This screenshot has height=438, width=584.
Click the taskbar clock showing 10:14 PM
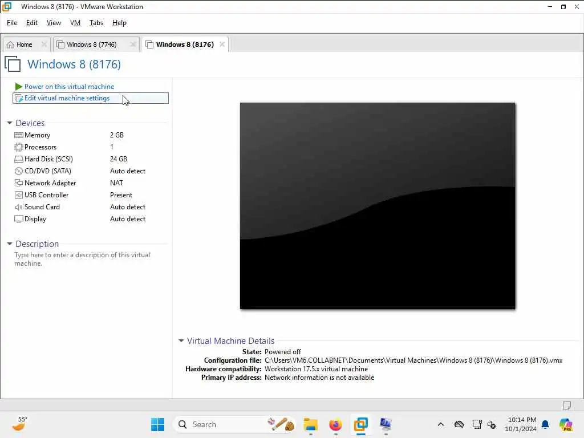click(521, 424)
